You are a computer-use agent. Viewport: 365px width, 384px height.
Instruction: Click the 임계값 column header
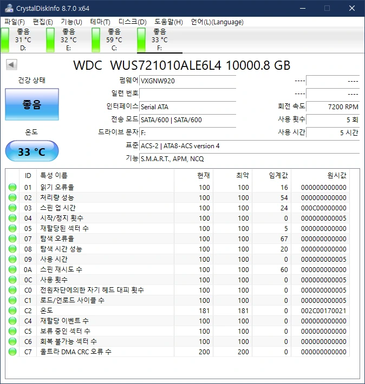pos(271,175)
